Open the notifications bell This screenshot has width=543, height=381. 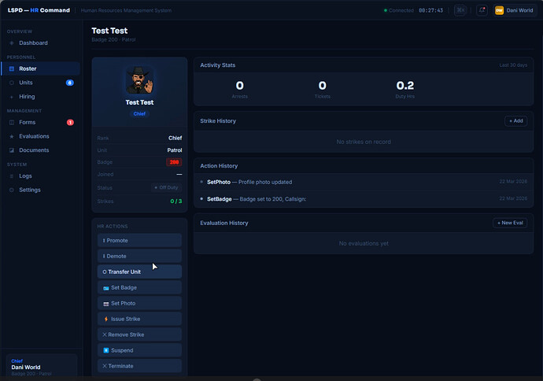482,10
